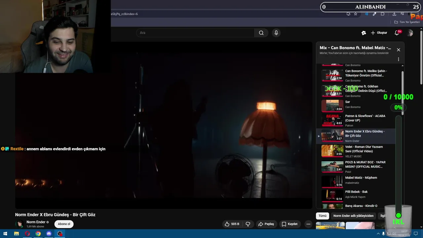Click the install app icon in address bar
The width and height of the screenshot is (423, 238).
[x=348, y=14]
